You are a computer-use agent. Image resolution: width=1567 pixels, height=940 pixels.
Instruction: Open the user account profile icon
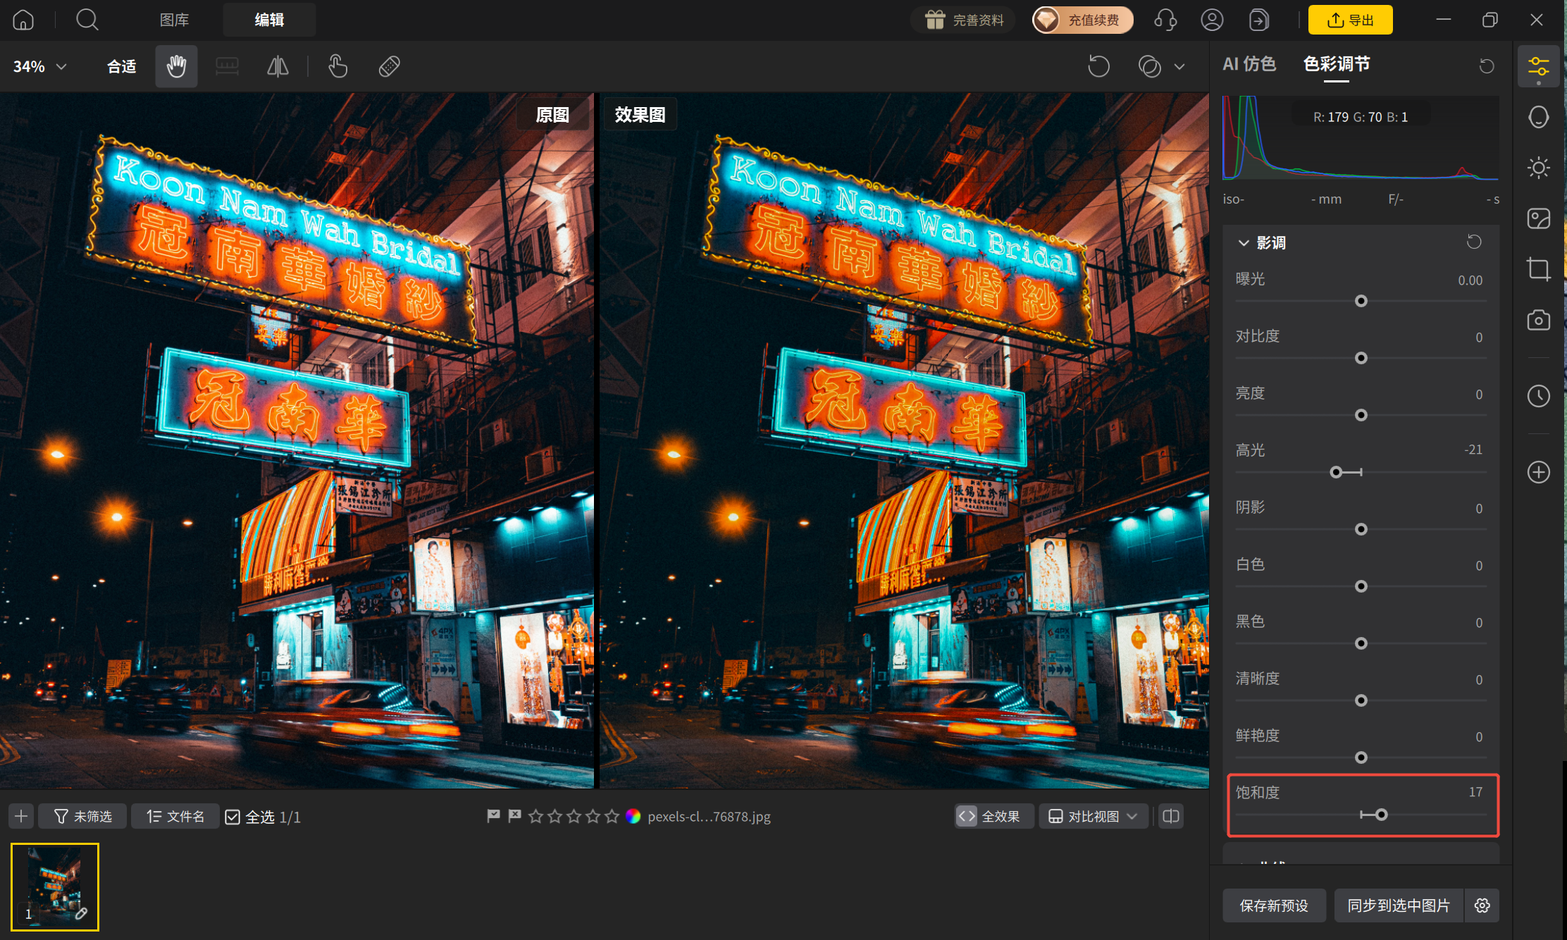pos(1212,20)
